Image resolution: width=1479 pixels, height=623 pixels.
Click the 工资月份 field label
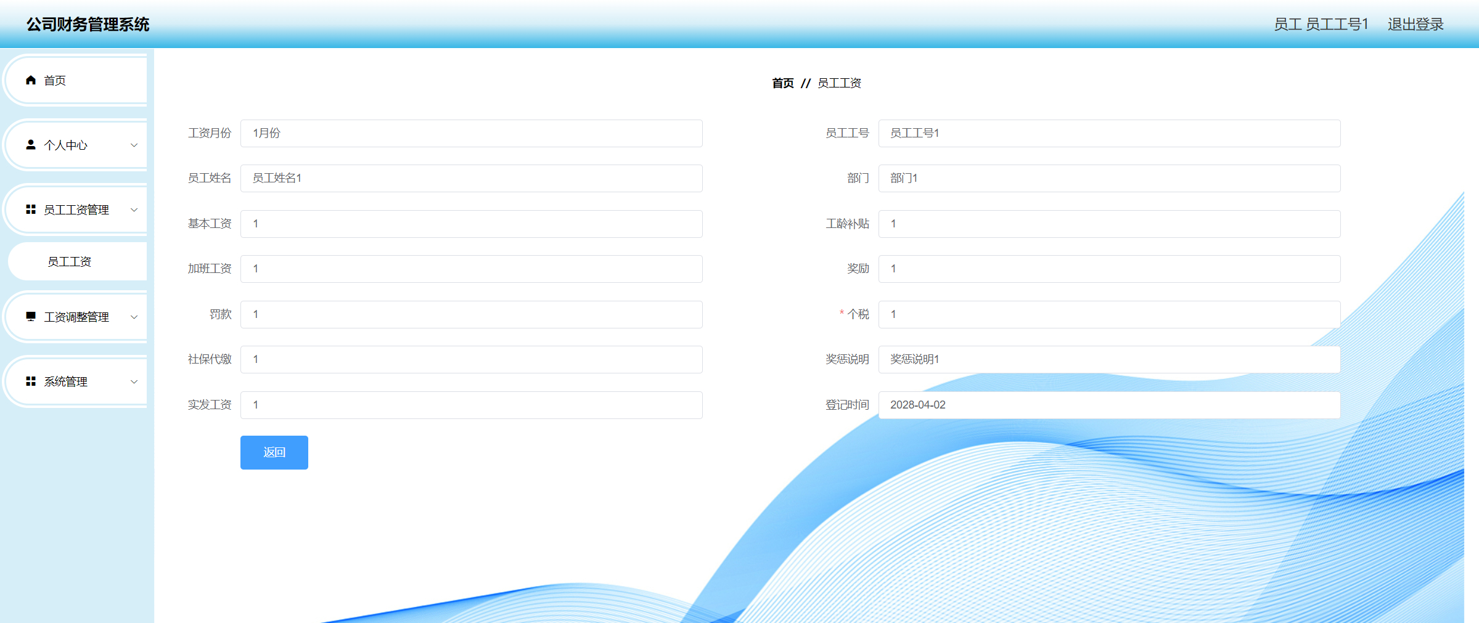pos(210,133)
